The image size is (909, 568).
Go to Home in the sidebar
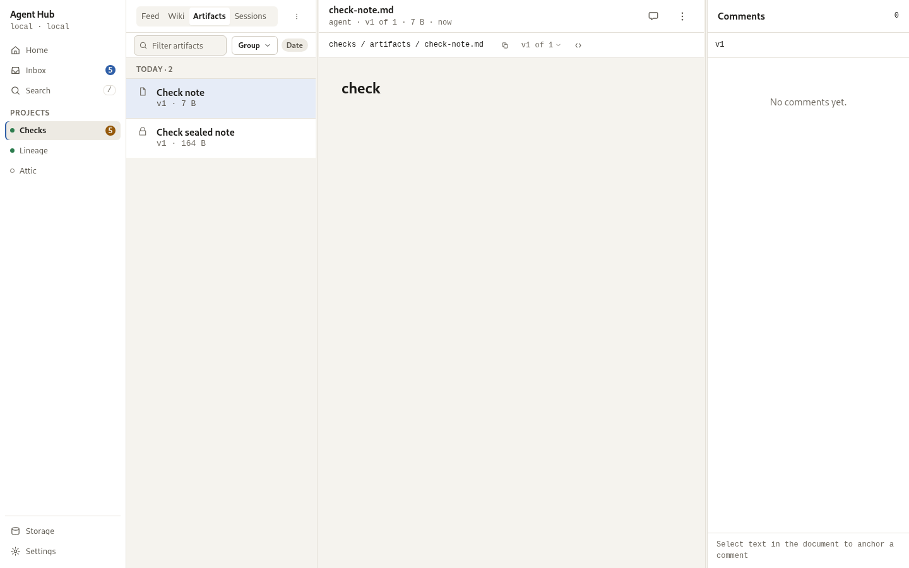(62, 50)
